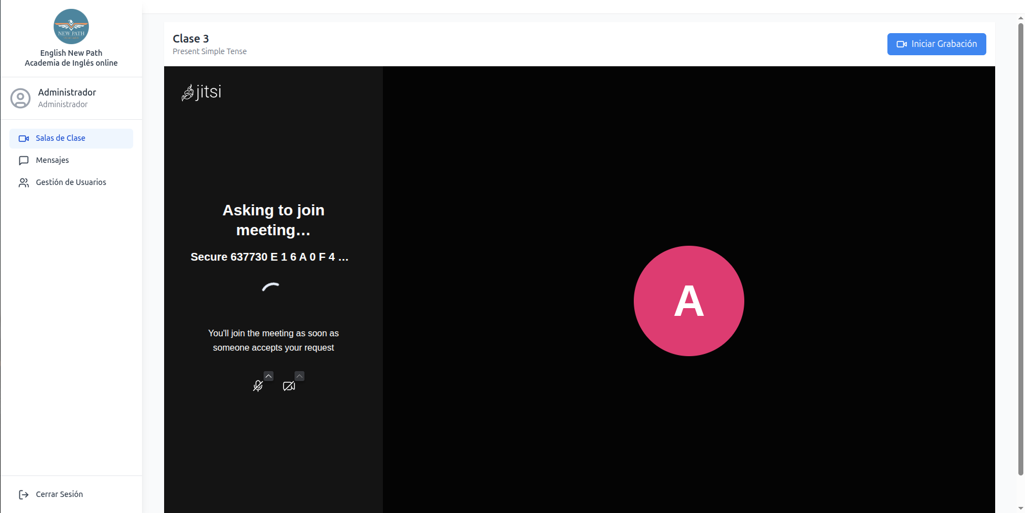
Task: Click the pink A participant avatar
Action: 688,301
